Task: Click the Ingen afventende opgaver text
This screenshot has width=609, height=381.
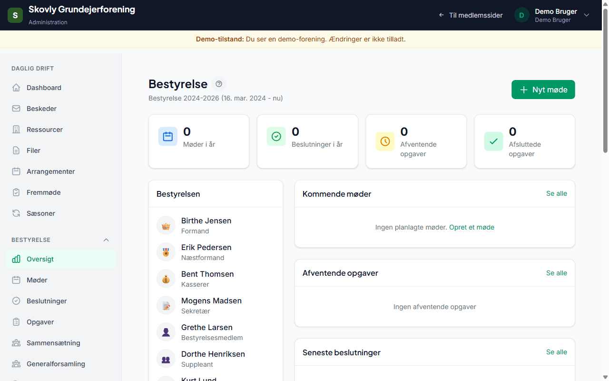Action: (435, 307)
